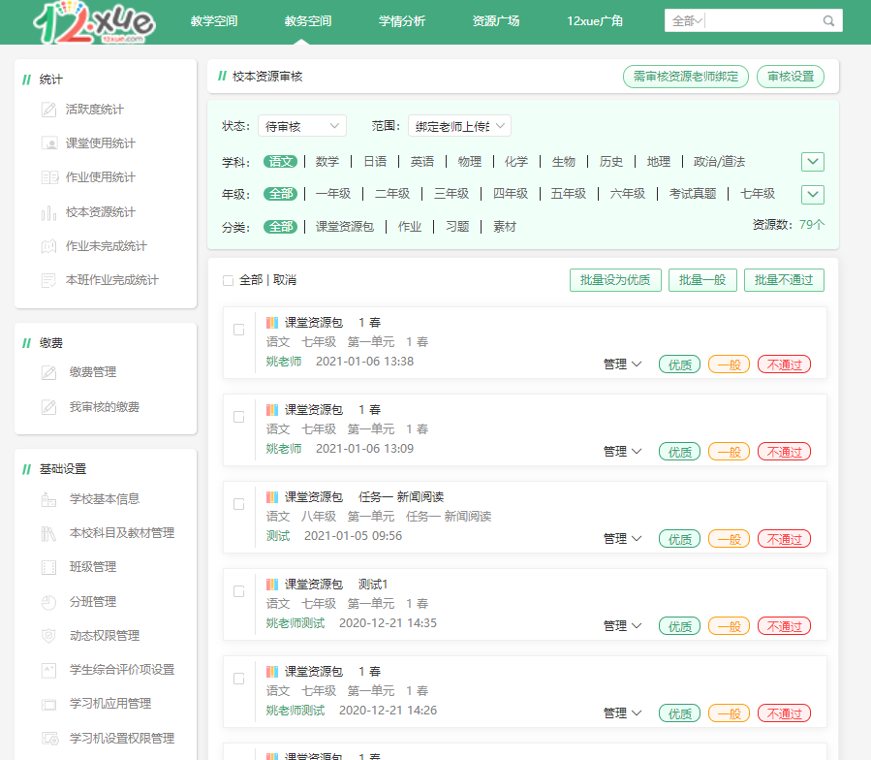Open 管理 dropdown for 13:38 entry
Viewport: 871px width, 760px height.
[x=622, y=364]
